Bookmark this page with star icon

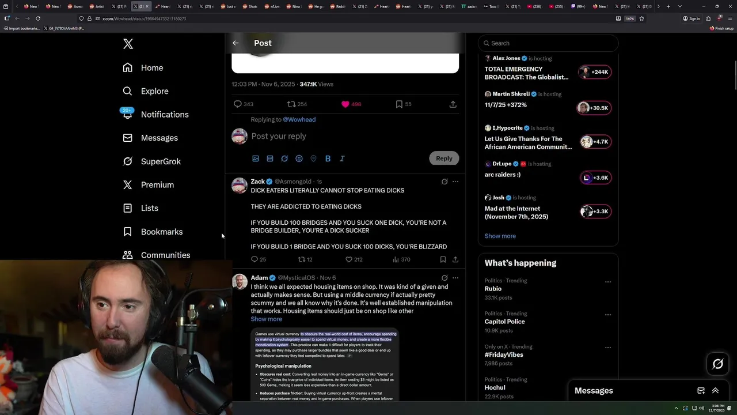coord(641,18)
